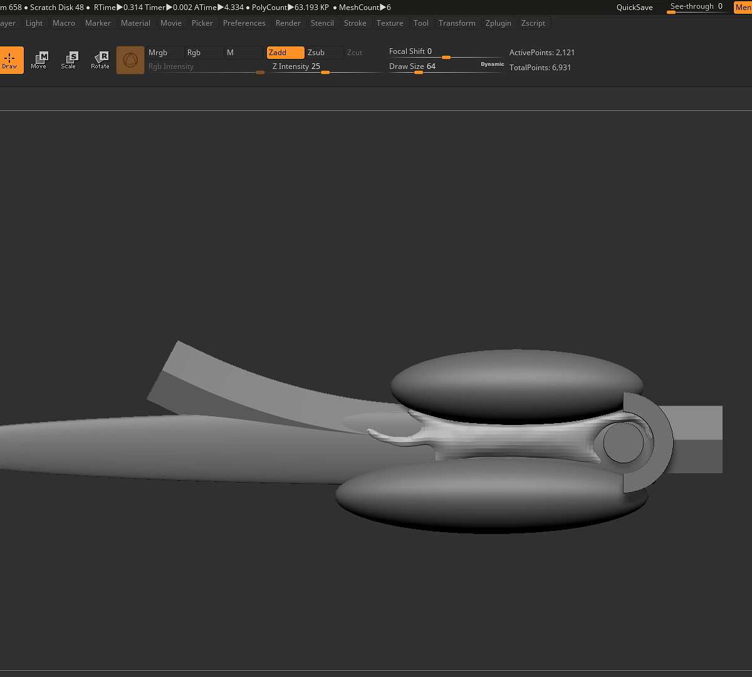Screen dimensions: 752x677
Task: Open the Stroke menu
Action: [355, 23]
